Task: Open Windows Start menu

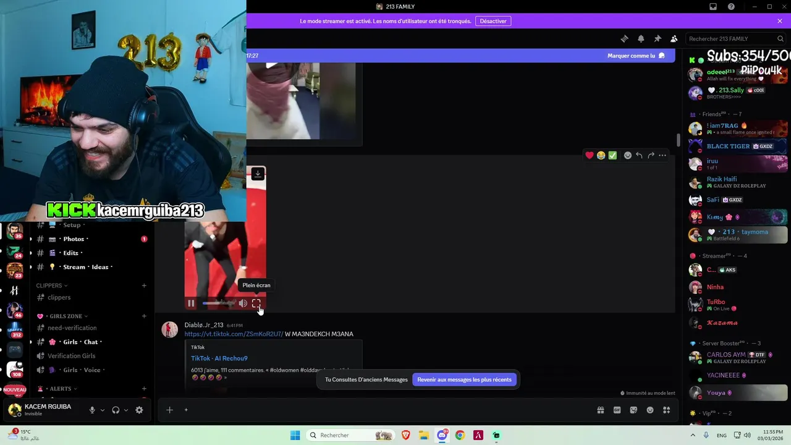Action: (x=295, y=435)
